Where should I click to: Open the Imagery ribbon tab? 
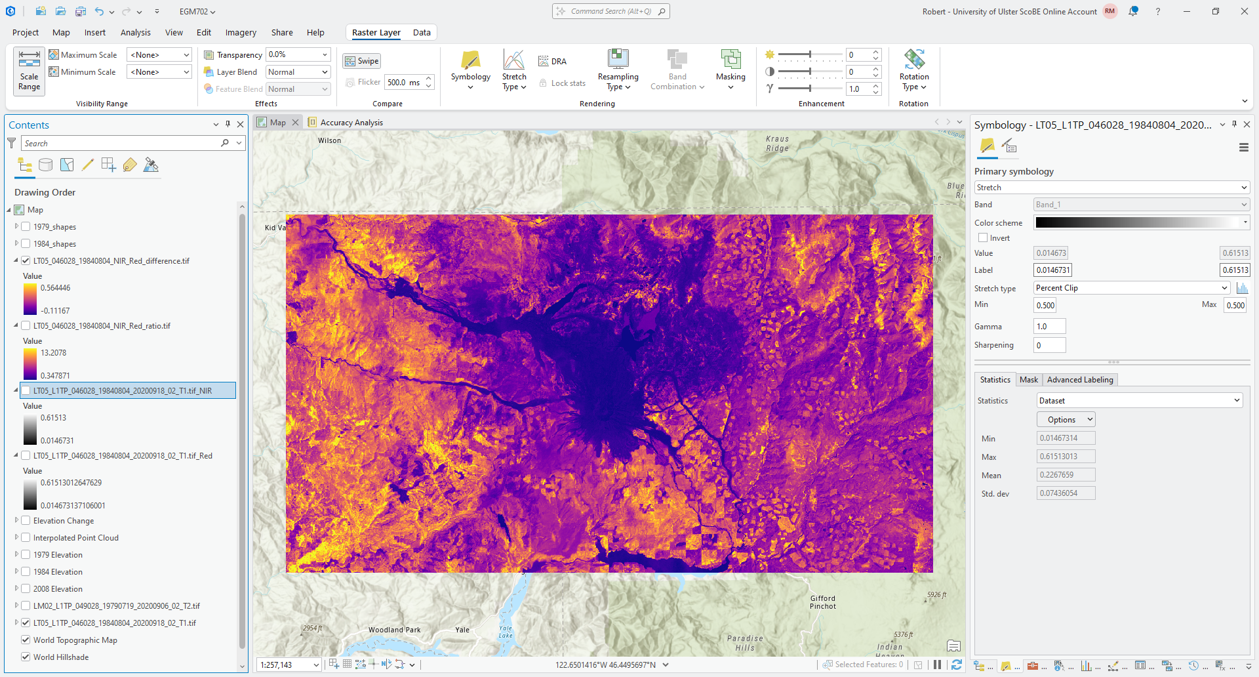[241, 33]
